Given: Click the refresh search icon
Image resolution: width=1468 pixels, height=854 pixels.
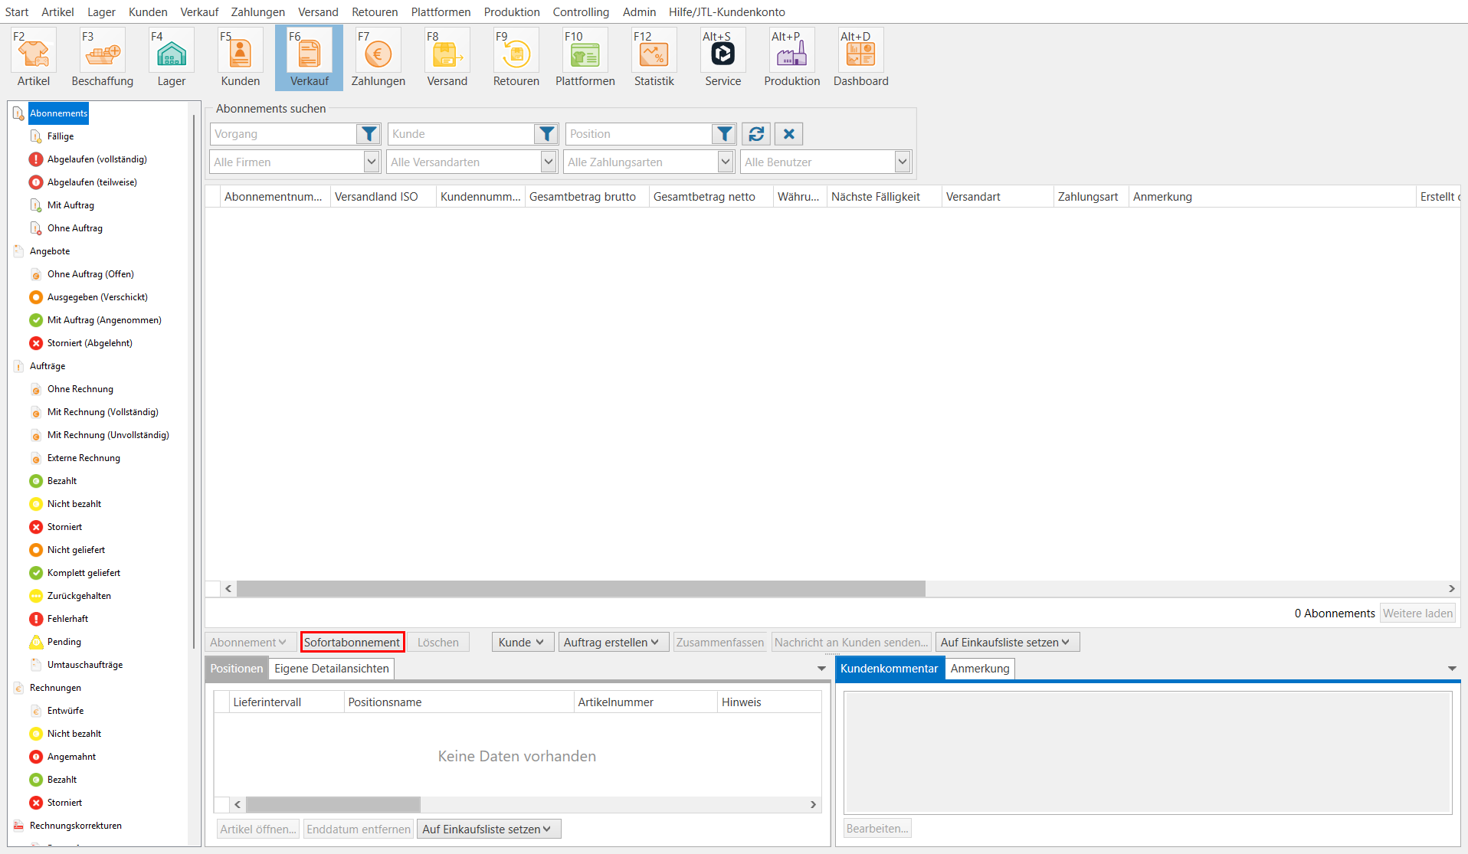Looking at the screenshot, I should 756,134.
